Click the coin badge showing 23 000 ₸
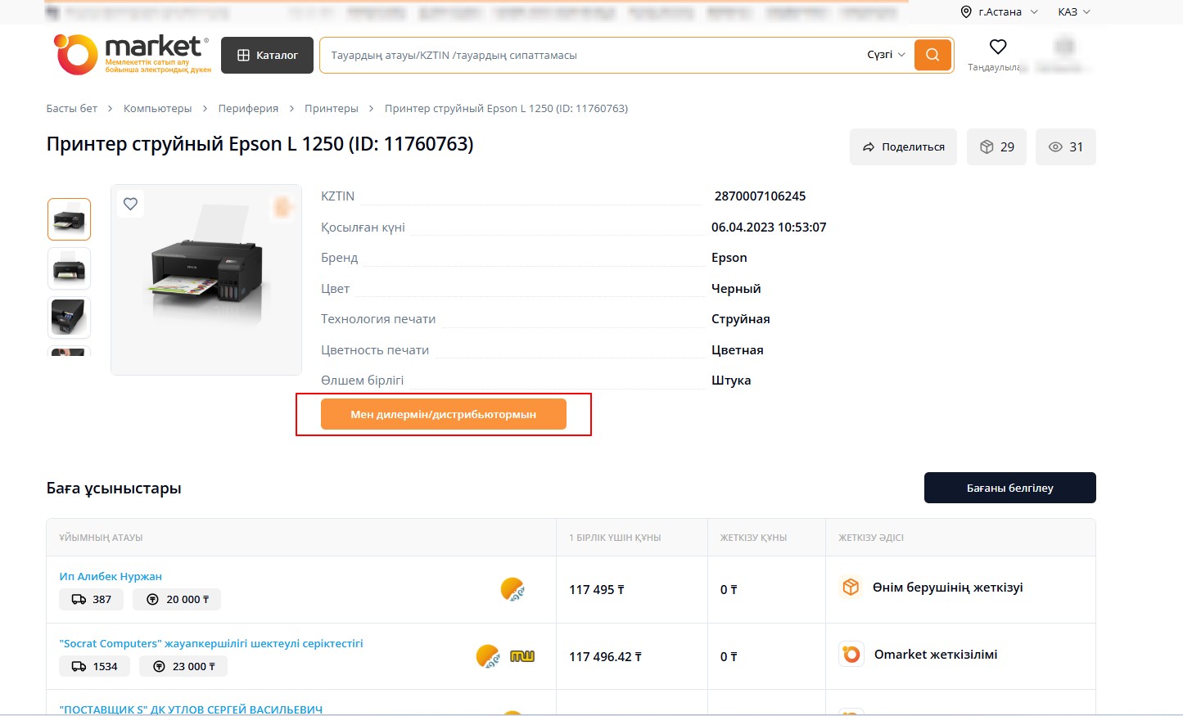The width and height of the screenshot is (1183, 716). 183,667
